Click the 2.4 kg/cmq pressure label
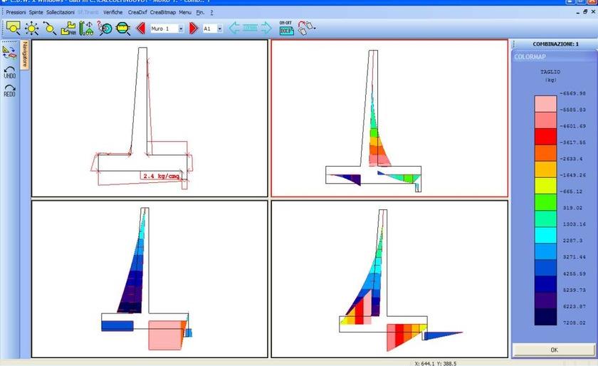Image resolution: width=598 pixels, height=366 pixels. 161,176
